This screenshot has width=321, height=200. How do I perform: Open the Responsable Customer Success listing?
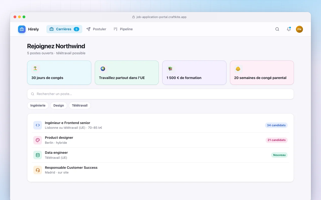pos(160,170)
